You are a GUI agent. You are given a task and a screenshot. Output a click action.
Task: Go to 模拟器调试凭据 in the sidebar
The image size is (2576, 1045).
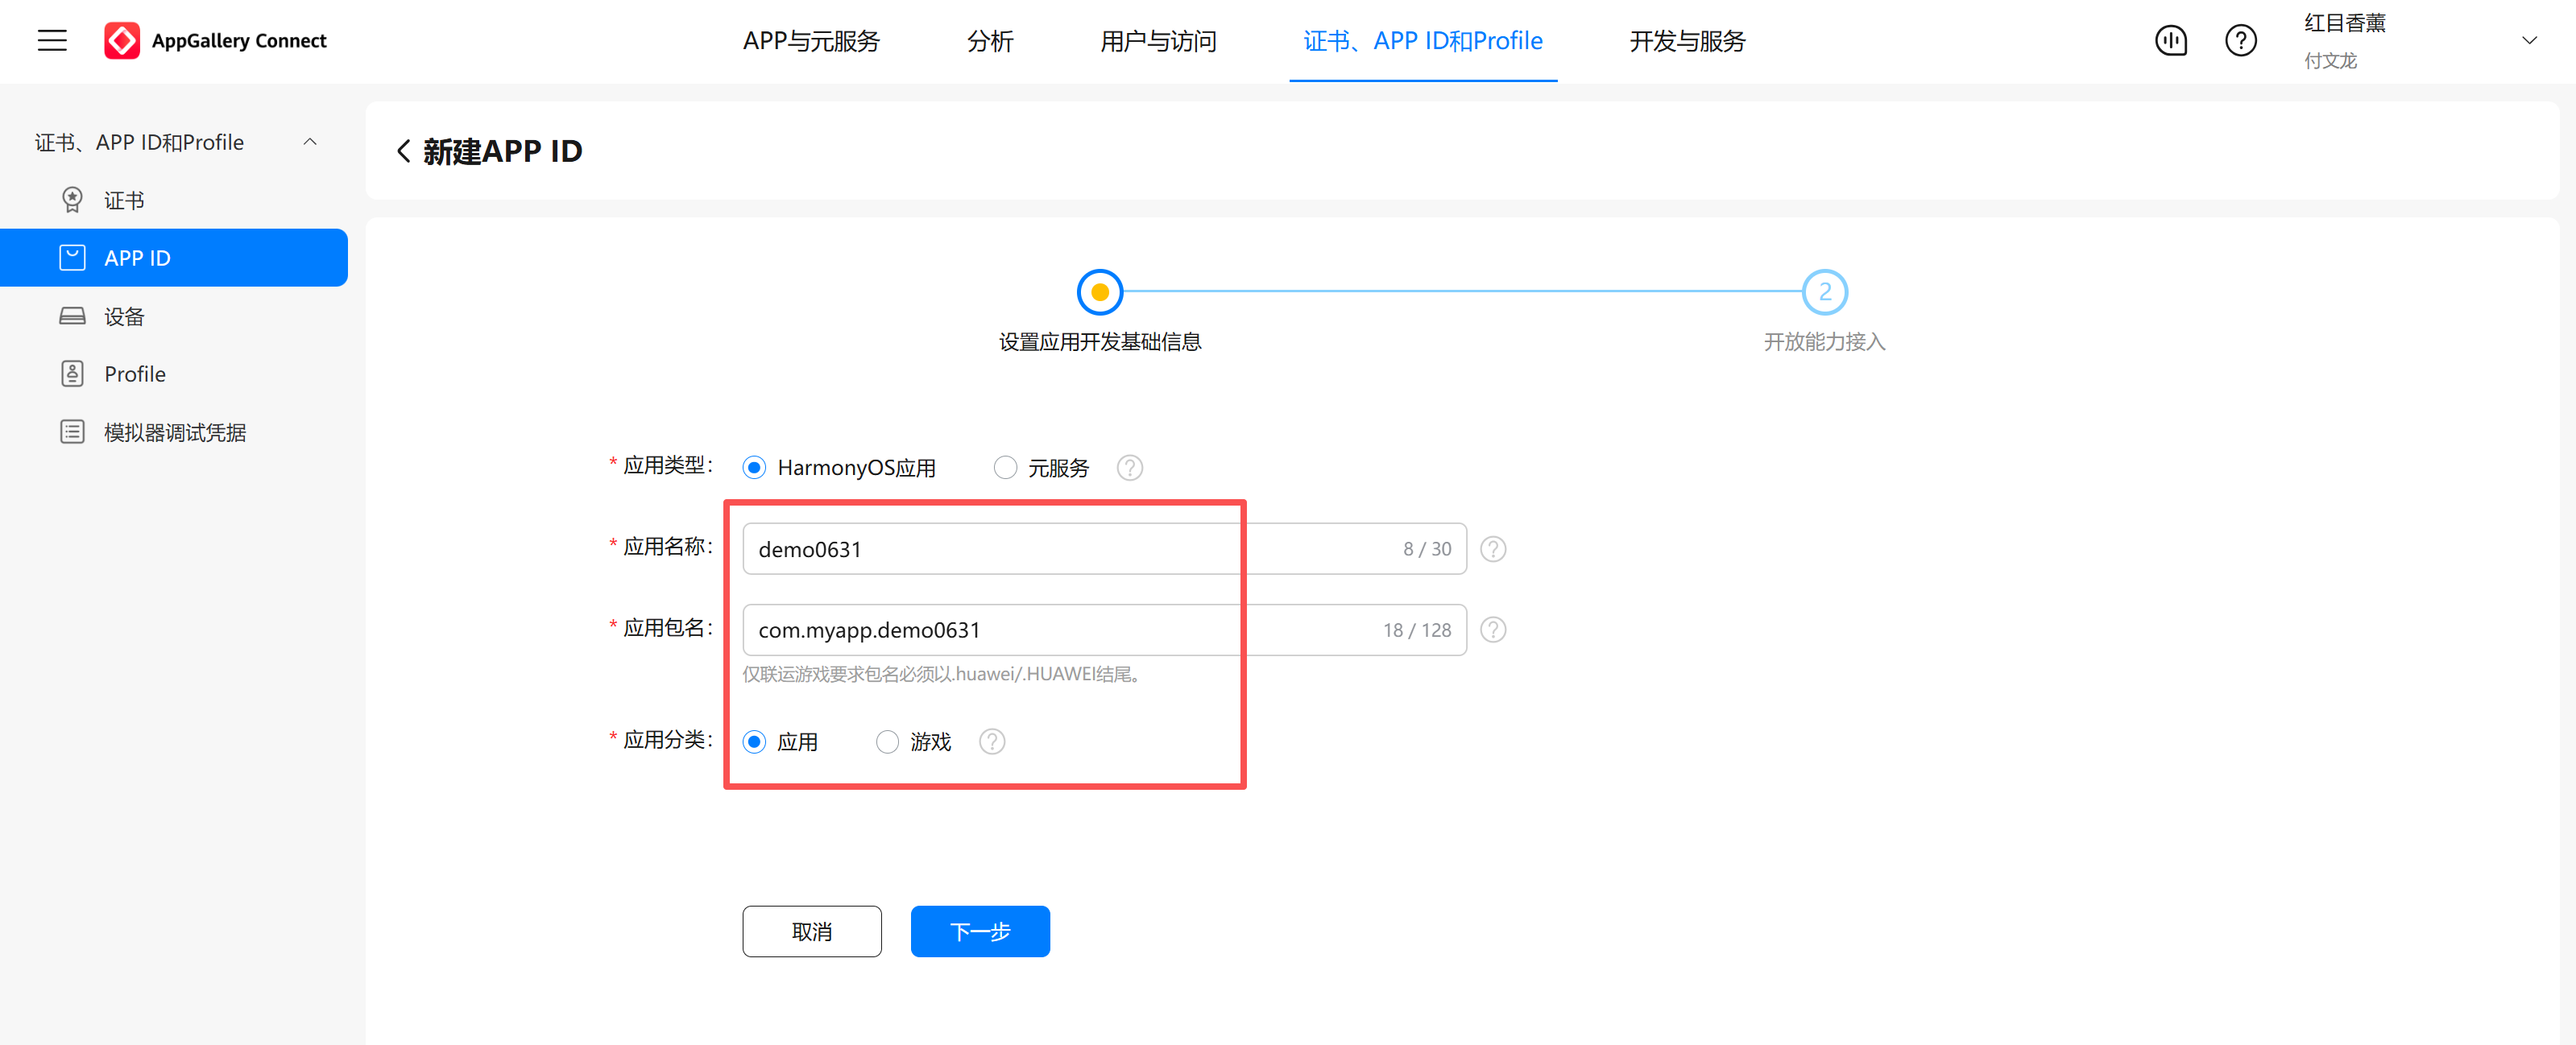[174, 432]
